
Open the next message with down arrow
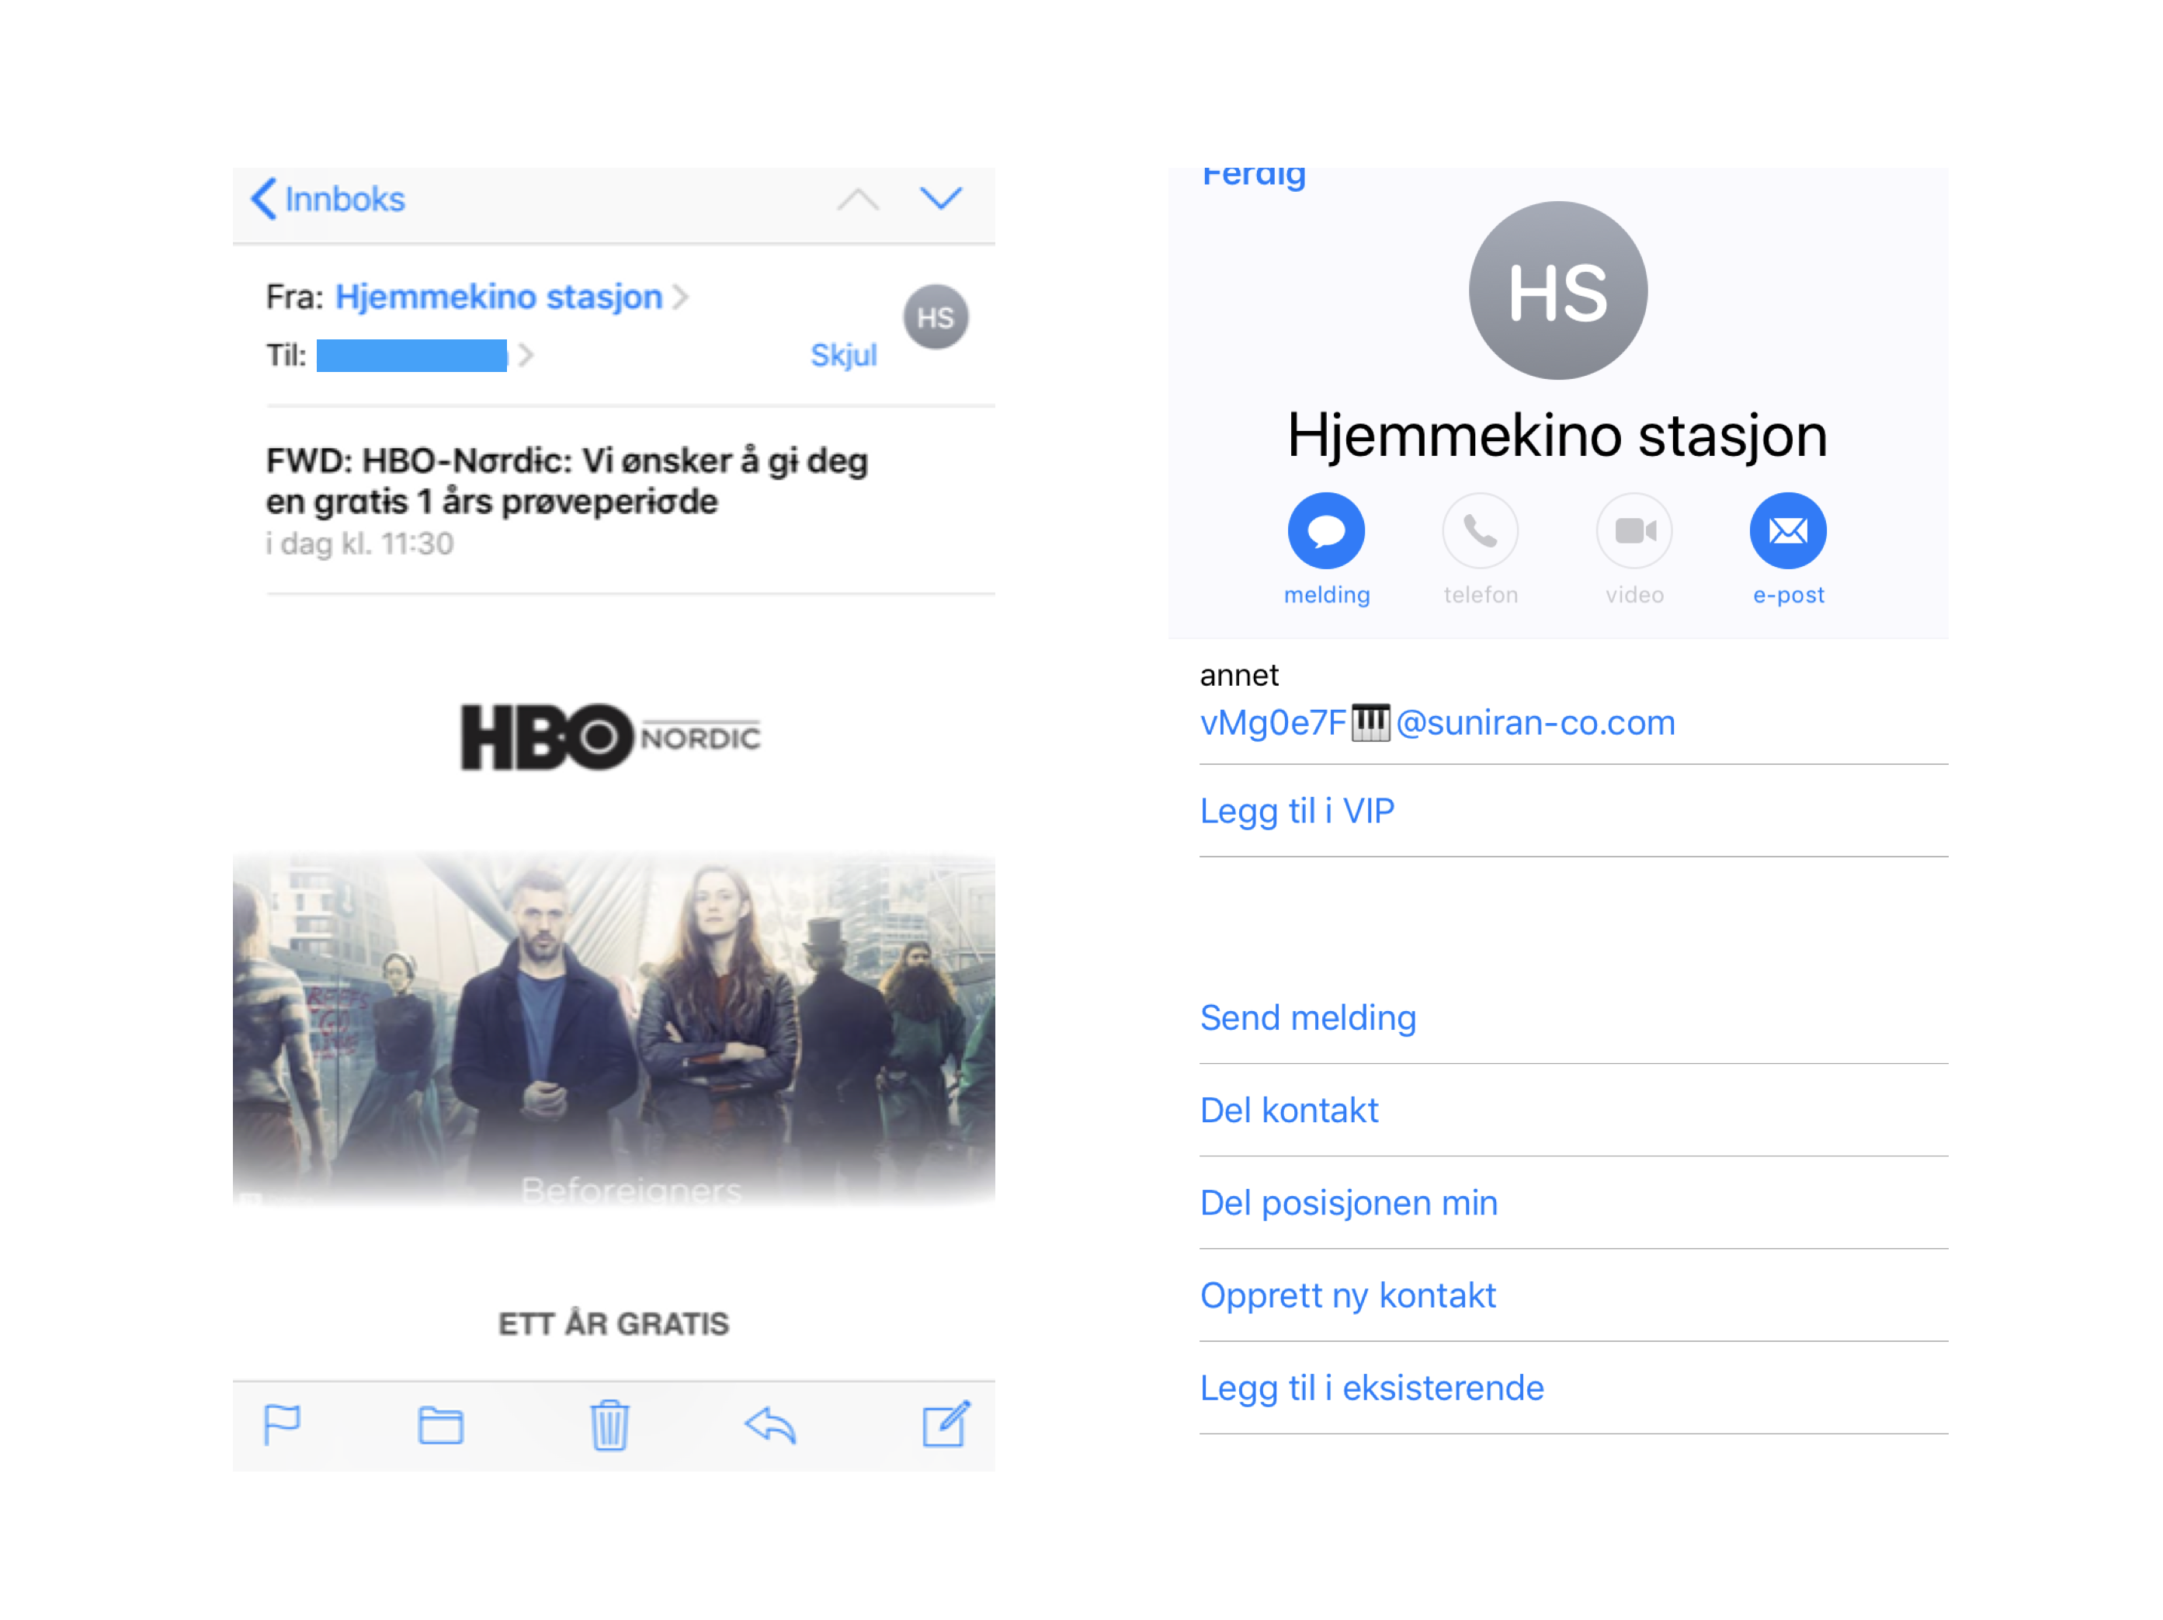[941, 199]
